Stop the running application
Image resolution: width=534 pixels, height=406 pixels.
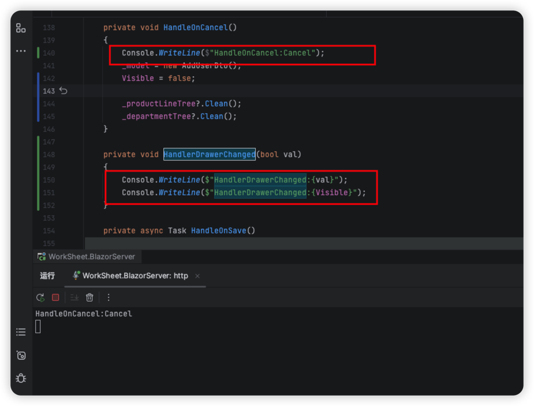click(55, 297)
